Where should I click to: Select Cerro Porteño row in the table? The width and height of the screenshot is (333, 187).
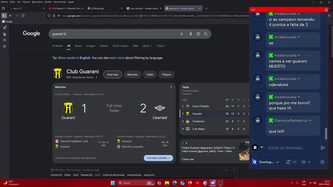click(x=215, y=106)
